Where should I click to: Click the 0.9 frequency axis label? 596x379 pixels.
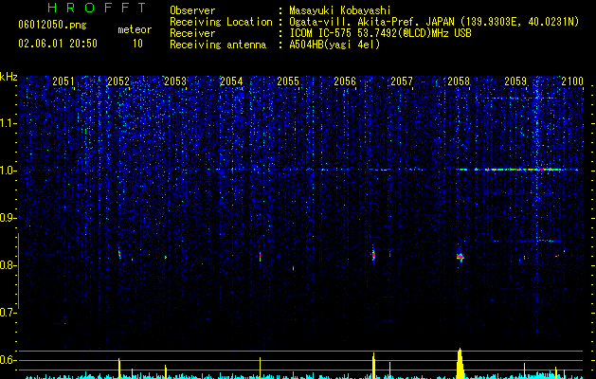click(8, 218)
